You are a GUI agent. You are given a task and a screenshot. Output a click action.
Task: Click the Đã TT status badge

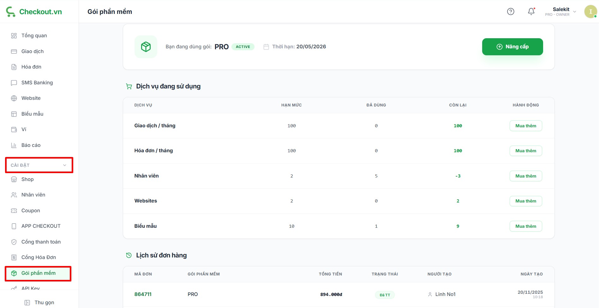385,295
